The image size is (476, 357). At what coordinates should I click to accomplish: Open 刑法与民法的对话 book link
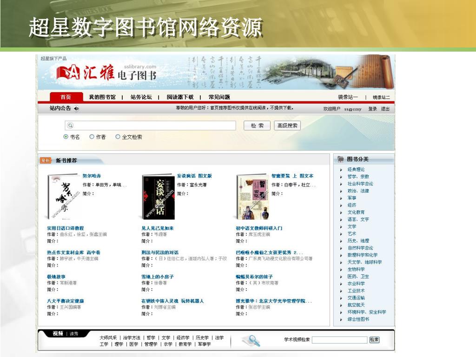point(160,252)
